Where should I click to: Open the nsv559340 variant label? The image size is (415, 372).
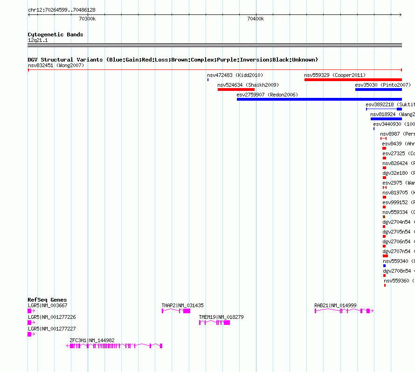(x=399, y=261)
